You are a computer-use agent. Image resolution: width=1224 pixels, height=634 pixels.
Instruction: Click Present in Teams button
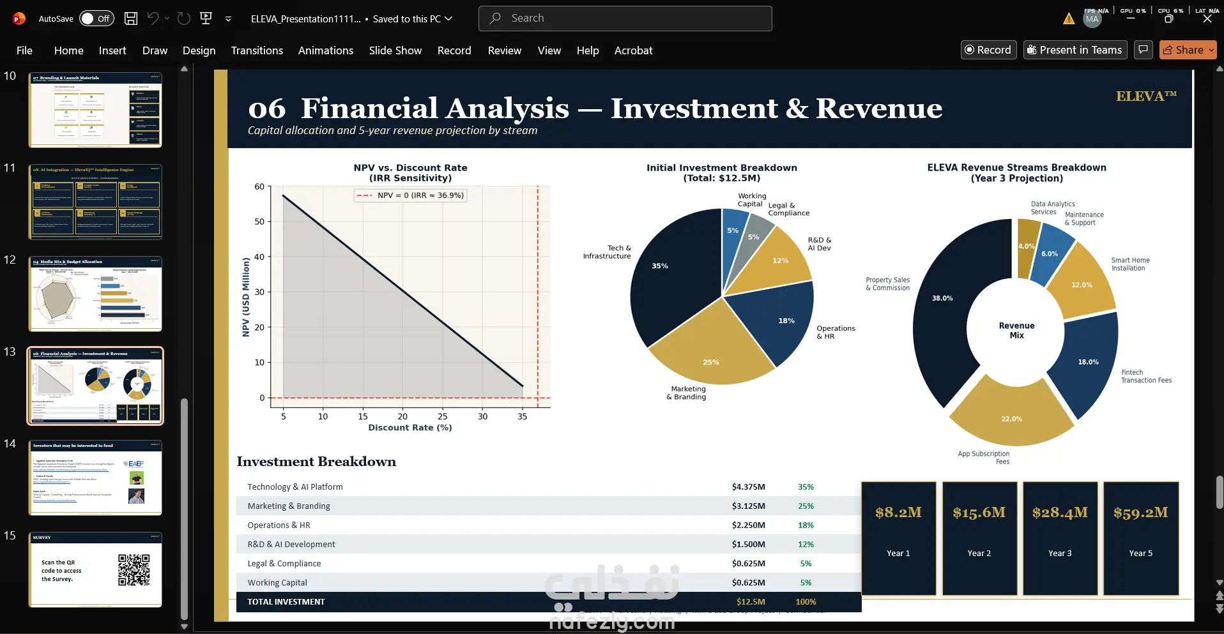tap(1075, 50)
